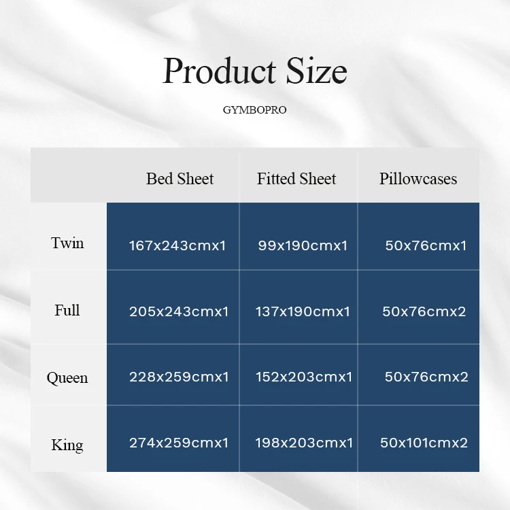Click King bed sheet size 274x259cmx1

point(179,443)
